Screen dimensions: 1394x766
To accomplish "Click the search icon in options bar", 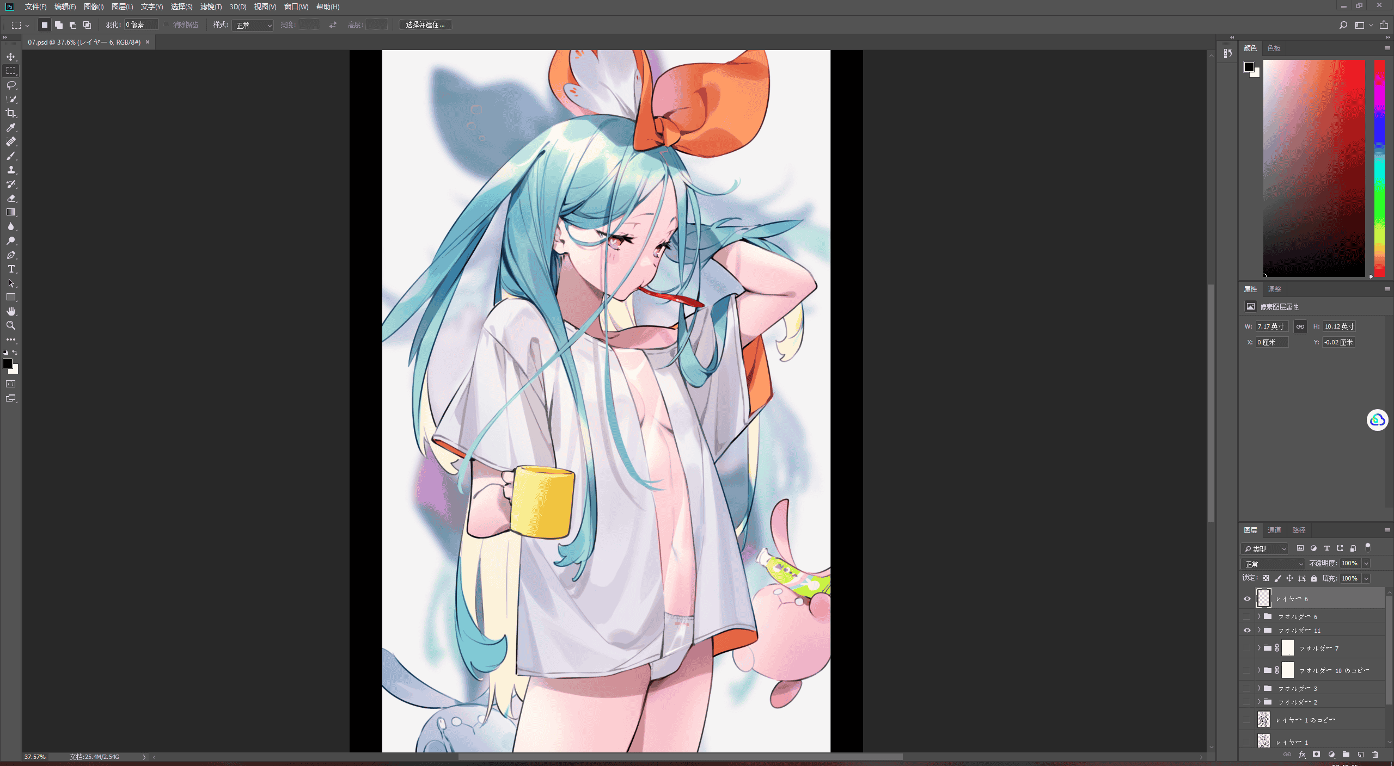I will (x=1343, y=25).
